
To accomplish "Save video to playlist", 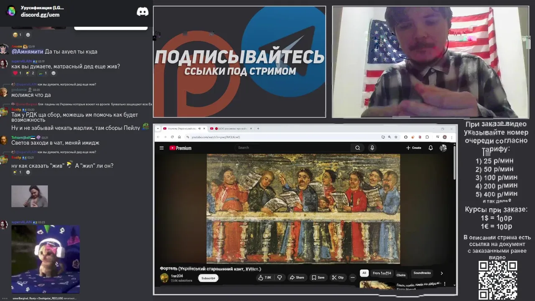I will tap(318, 278).
